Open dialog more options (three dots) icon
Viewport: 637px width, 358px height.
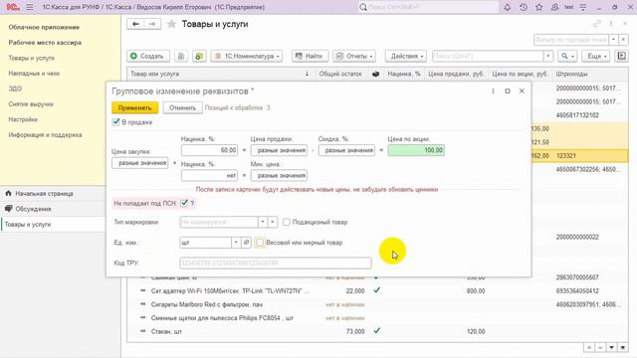click(x=493, y=91)
